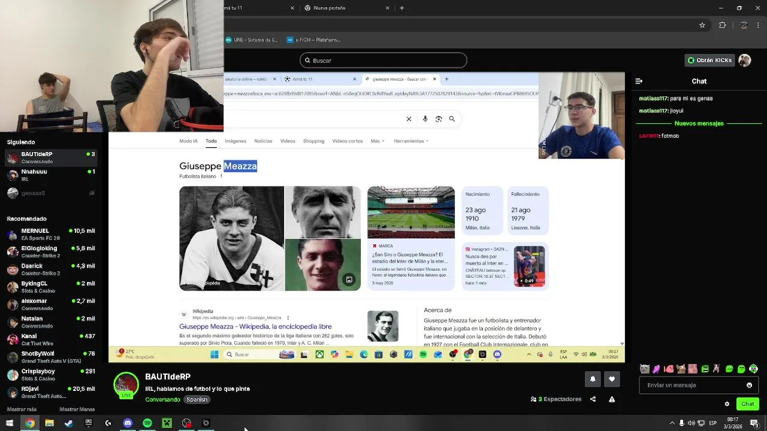The width and height of the screenshot is (767, 431).
Task: Switch to Modo IA search tab
Action: click(188, 141)
